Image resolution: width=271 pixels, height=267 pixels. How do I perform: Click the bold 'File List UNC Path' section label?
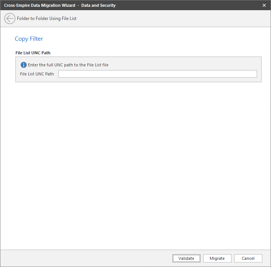pyautogui.click(x=33, y=53)
